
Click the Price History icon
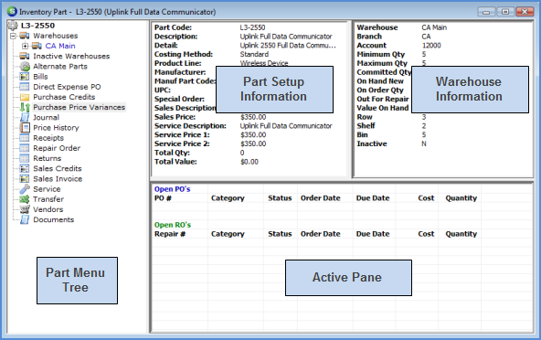click(24, 128)
